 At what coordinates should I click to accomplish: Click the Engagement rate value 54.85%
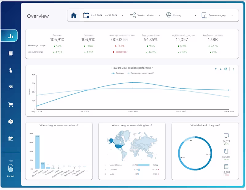151,40
